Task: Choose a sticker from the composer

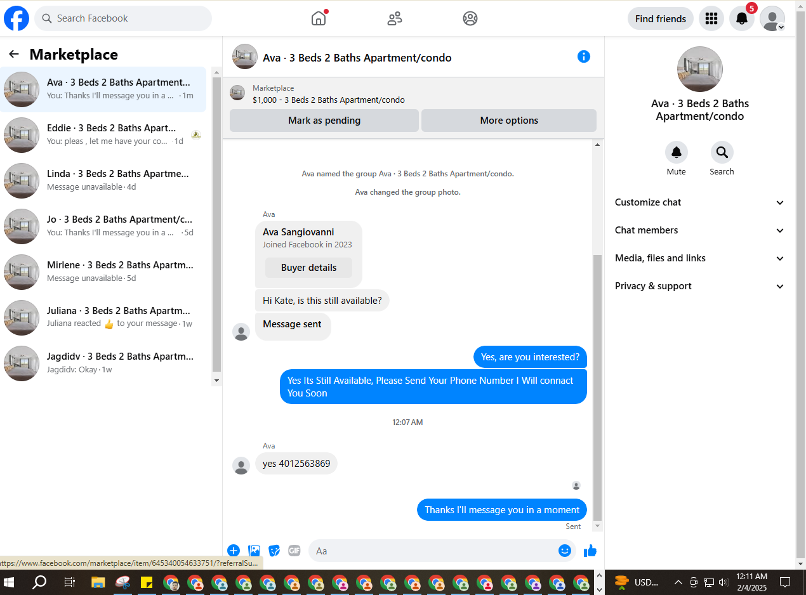Action: pos(274,551)
